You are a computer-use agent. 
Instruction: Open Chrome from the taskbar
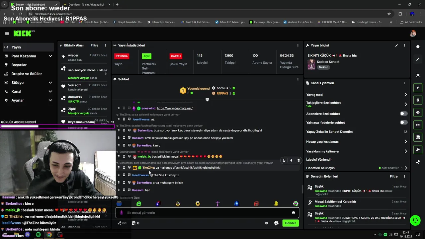coord(49,235)
